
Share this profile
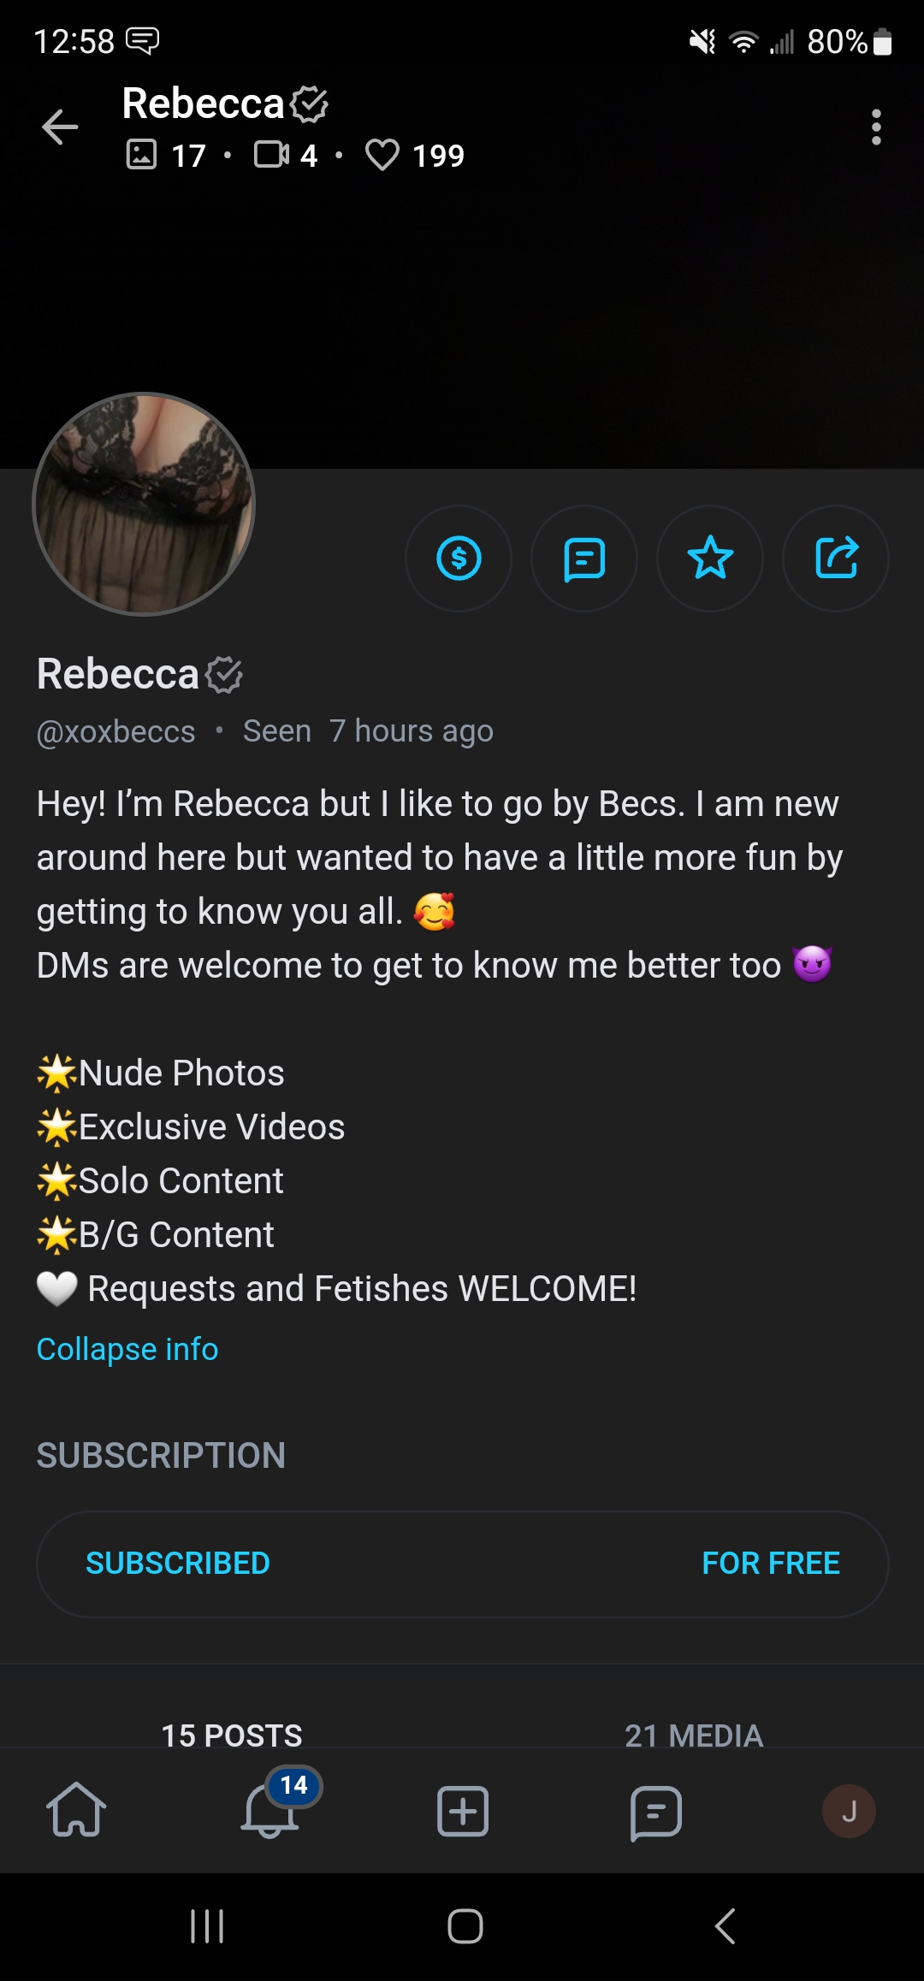point(836,559)
